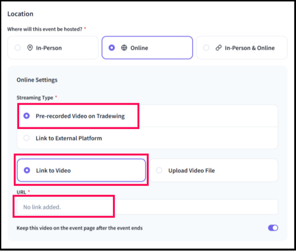
Task: Select Pre-recorded Video on Tradewing radio circle
Action: pos(26,116)
